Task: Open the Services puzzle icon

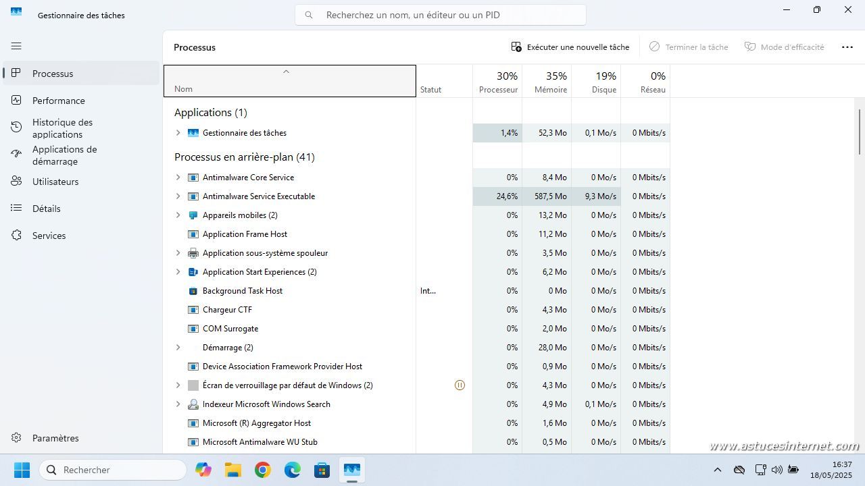Action: coord(16,235)
